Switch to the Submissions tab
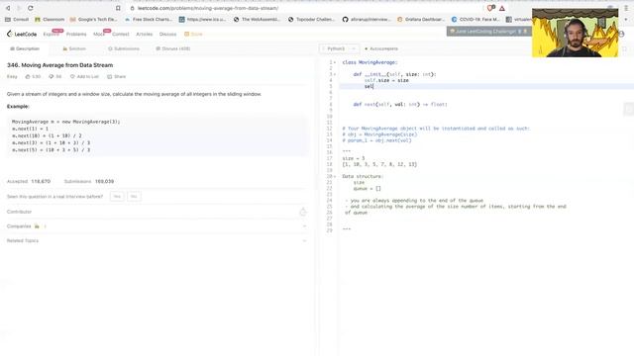The width and height of the screenshot is (634, 356). tap(124, 48)
